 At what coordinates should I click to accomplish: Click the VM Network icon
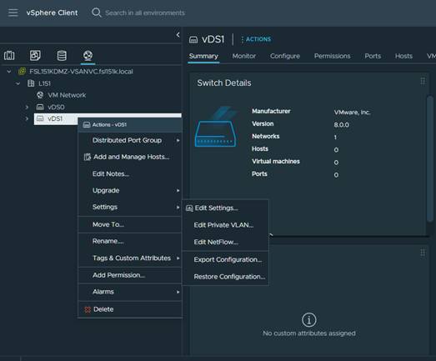(x=40, y=95)
